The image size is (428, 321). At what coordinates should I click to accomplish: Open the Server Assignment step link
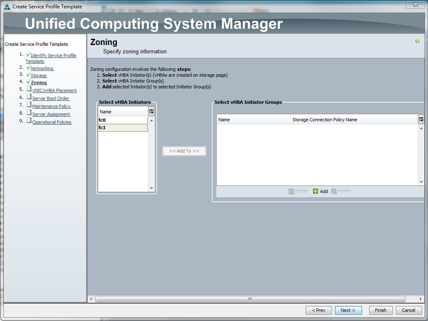pyautogui.click(x=51, y=114)
